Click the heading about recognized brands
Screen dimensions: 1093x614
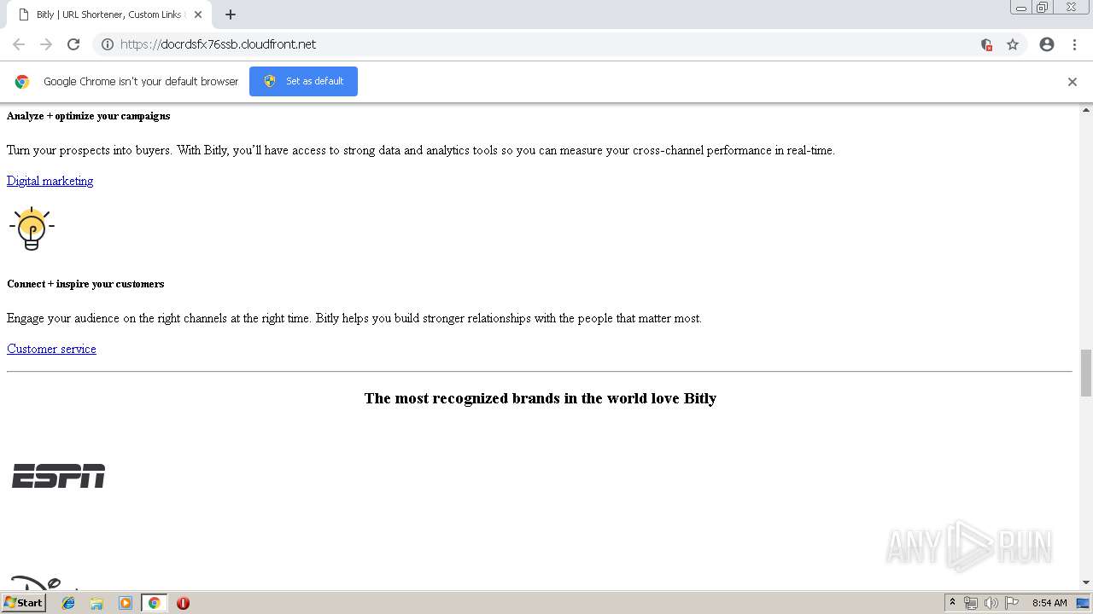[x=540, y=398]
